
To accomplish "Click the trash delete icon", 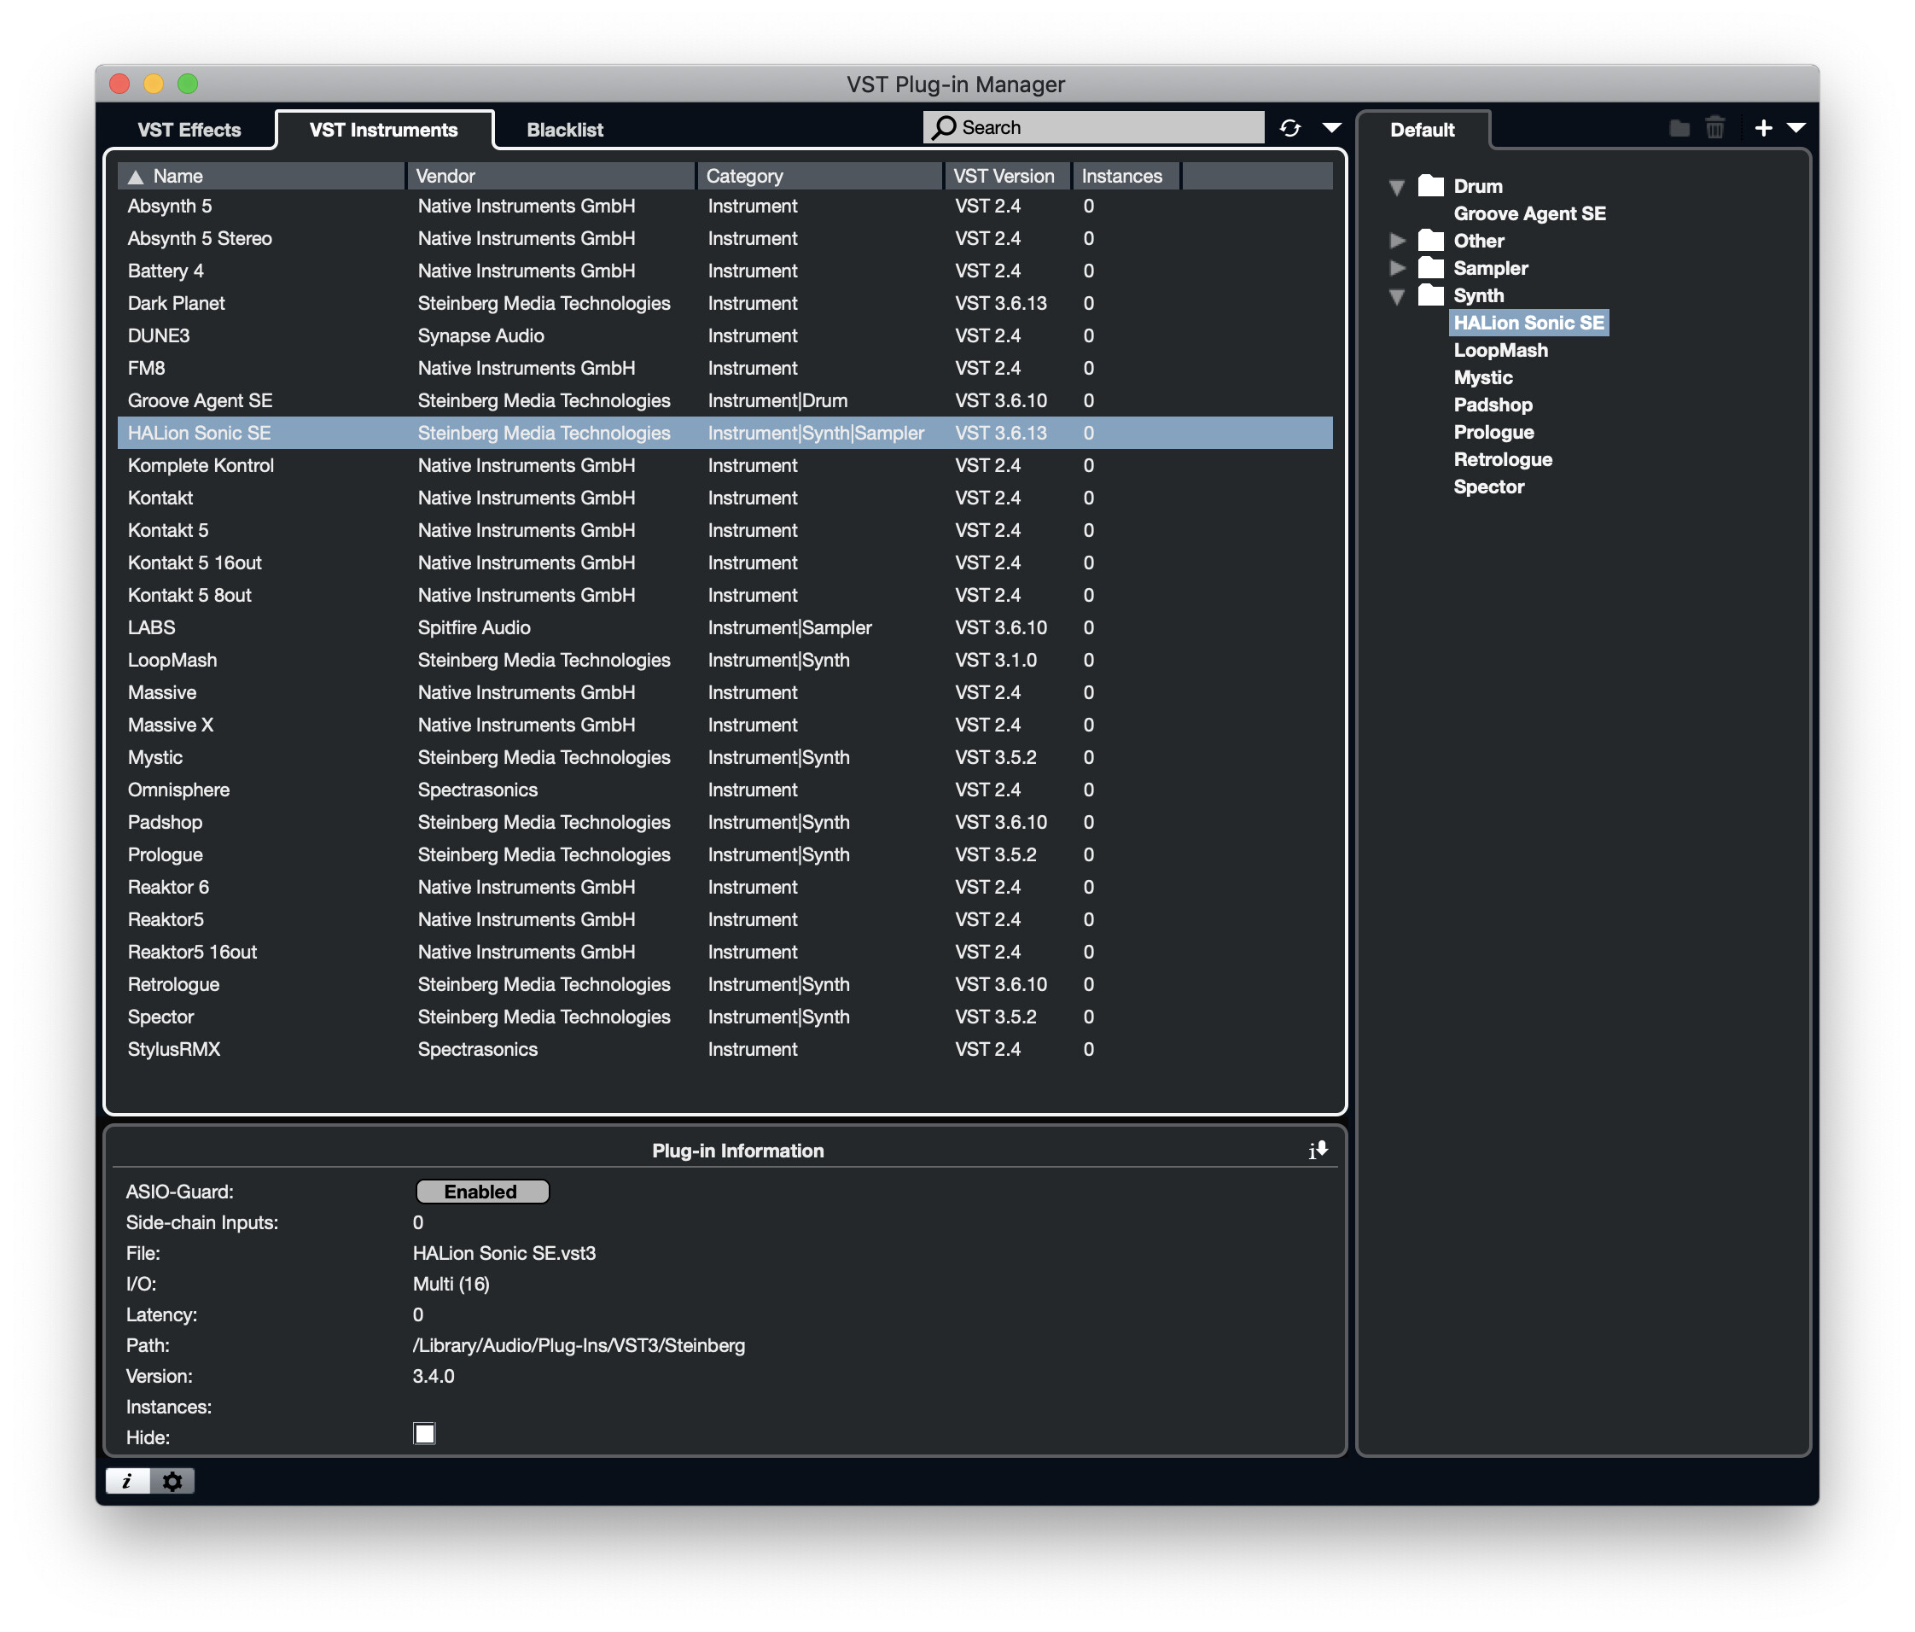I will 1714,127.
